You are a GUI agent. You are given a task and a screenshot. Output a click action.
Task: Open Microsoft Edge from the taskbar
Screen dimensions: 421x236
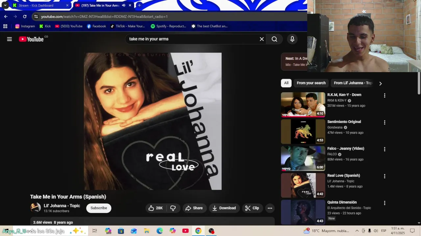click(160, 231)
